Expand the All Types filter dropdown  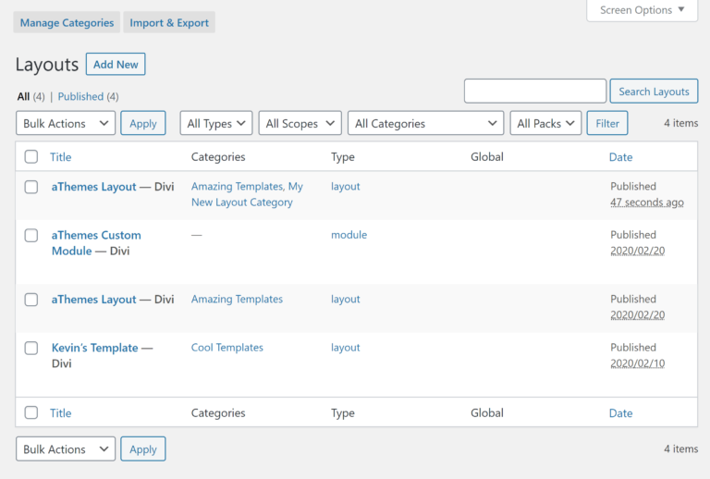[216, 124]
